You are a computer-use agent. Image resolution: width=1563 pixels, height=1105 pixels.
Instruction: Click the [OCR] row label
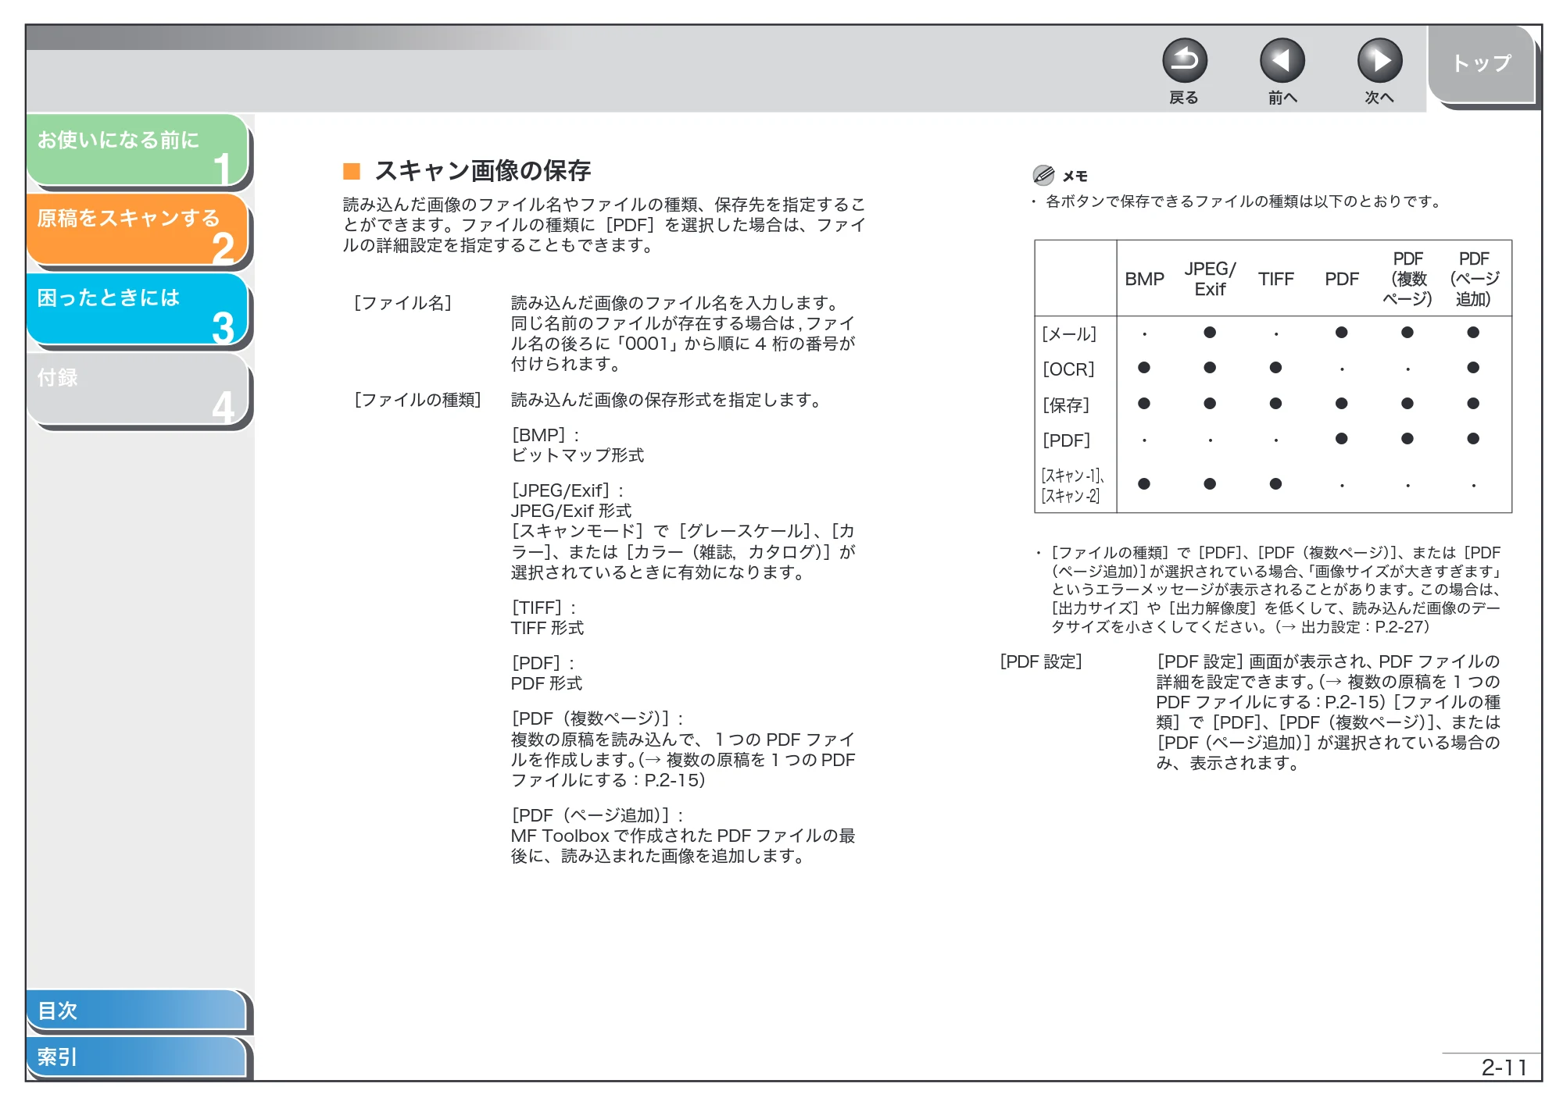(1068, 369)
